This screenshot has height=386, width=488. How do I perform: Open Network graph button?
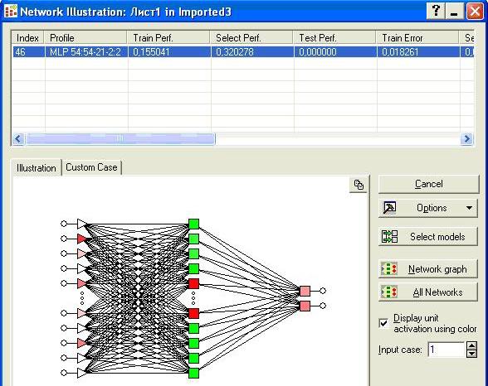click(x=428, y=269)
